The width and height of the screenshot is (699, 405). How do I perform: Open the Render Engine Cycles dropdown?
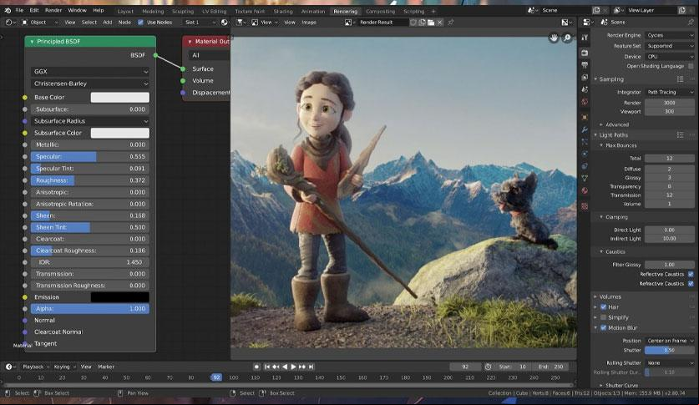[670, 35]
